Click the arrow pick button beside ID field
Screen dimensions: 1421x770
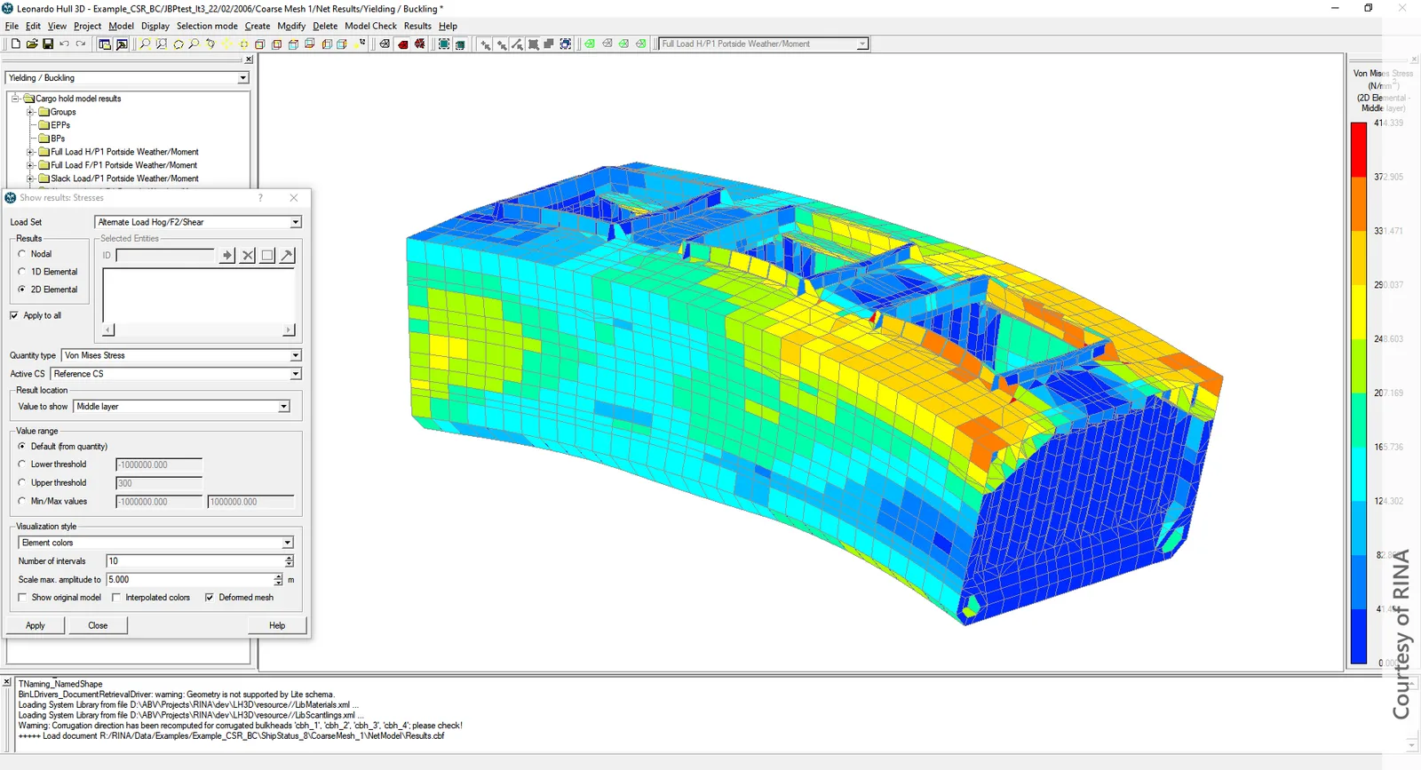(227, 256)
